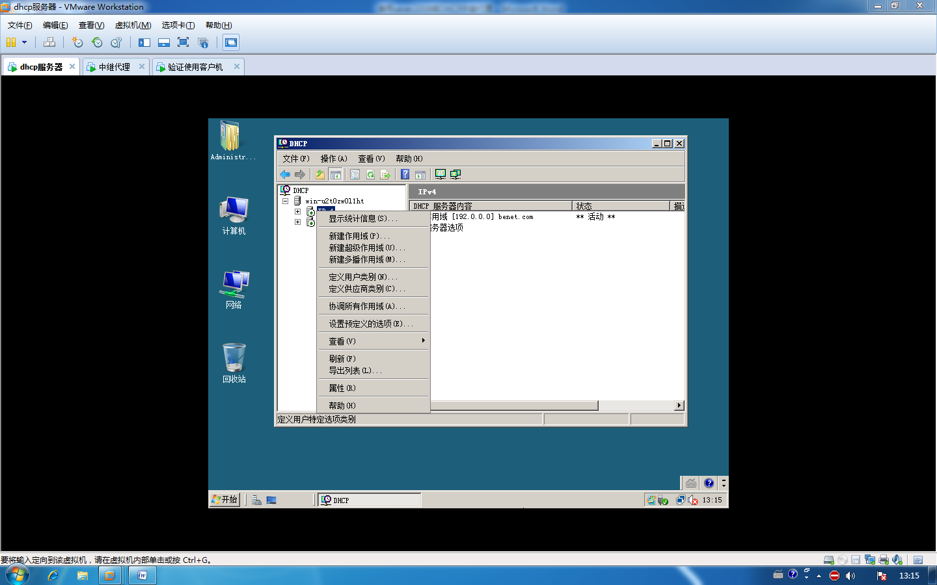Click the DHCP up one level folder icon
This screenshot has width=937, height=585.
point(320,174)
